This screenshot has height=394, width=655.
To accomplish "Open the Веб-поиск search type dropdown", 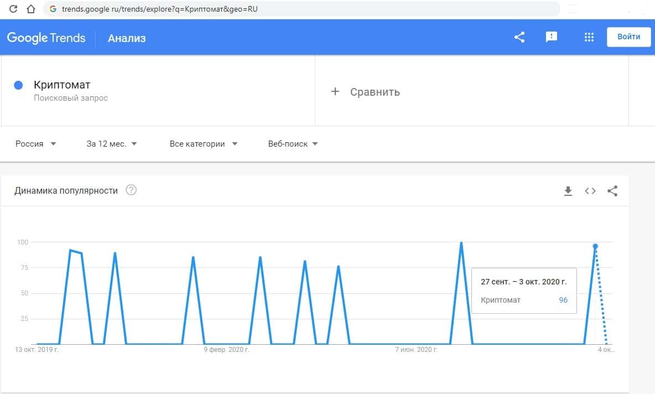I will pos(293,144).
